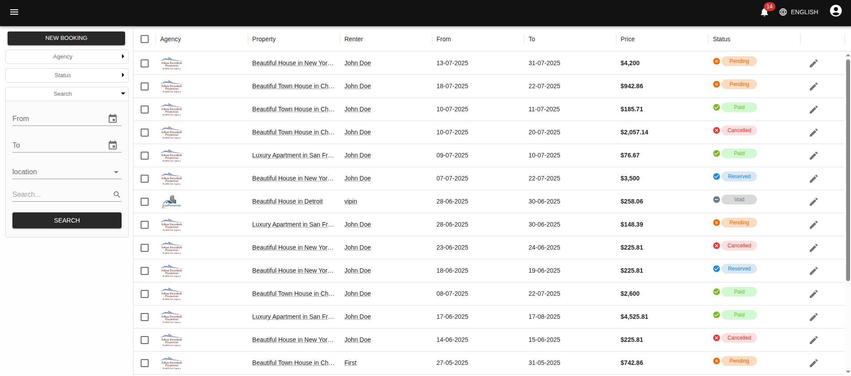Edit the $2,600 booking
The image size is (851, 376).
[x=813, y=294]
